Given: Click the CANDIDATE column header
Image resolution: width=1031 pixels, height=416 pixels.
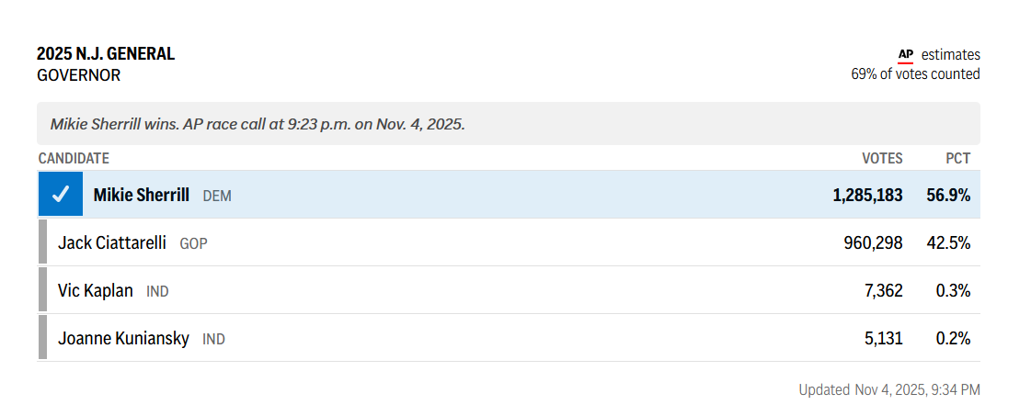Looking at the screenshot, I should click(74, 159).
